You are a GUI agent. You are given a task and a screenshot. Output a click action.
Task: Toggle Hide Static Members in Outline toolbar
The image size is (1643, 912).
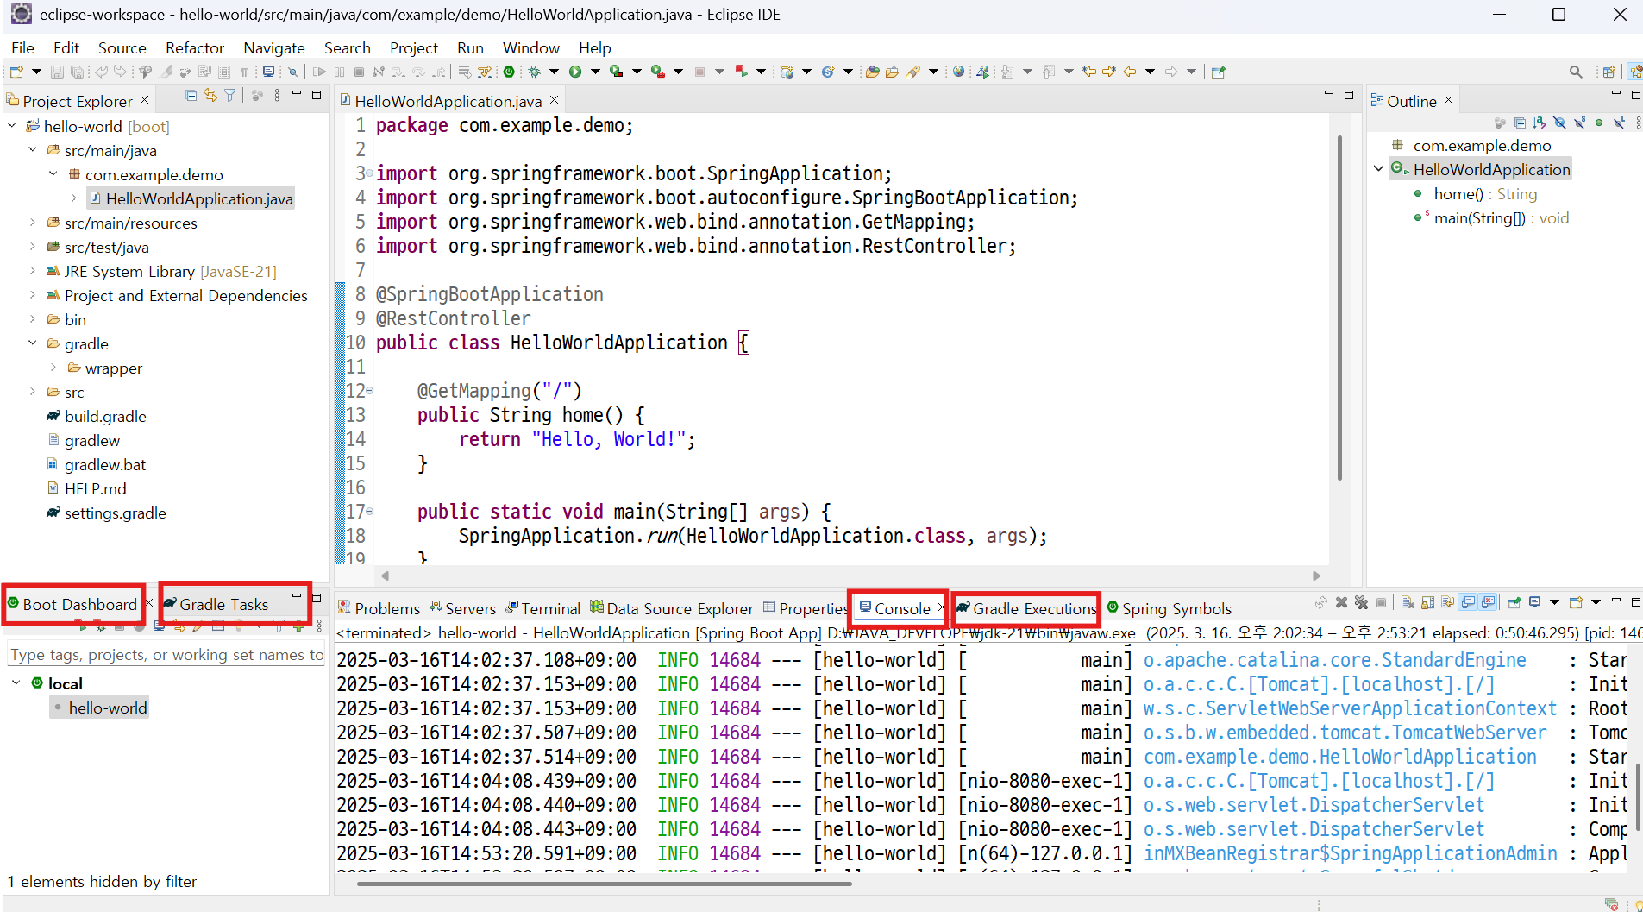point(1579,123)
